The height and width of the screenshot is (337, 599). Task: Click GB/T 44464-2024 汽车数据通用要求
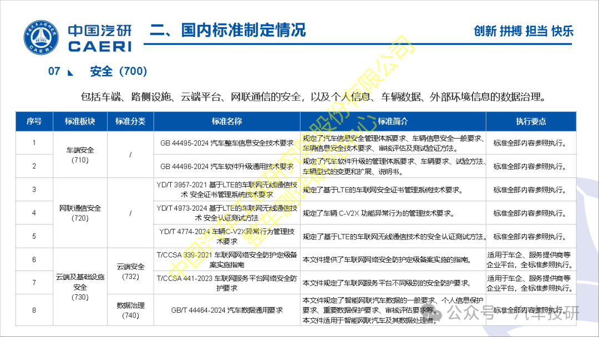click(x=227, y=310)
